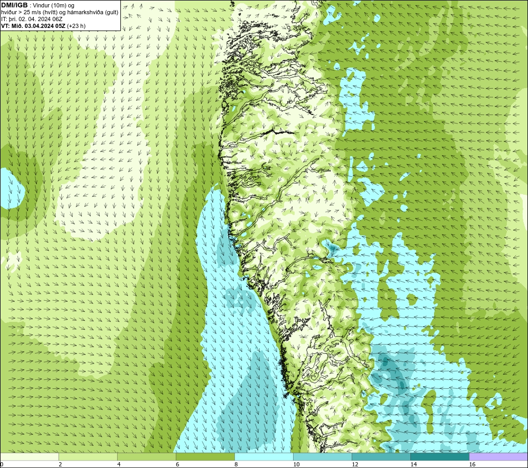Click the legend scale label "0"
The width and height of the screenshot is (528, 468).
point(2,465)
